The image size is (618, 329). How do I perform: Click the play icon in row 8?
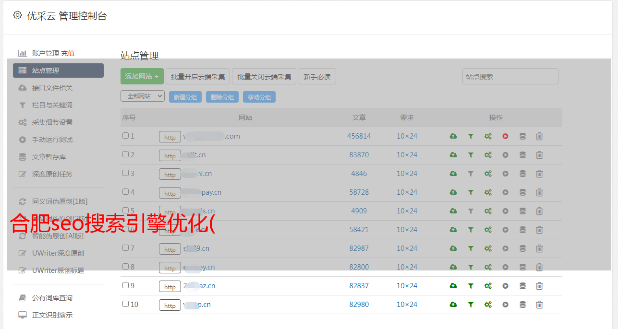click(505, 267)
